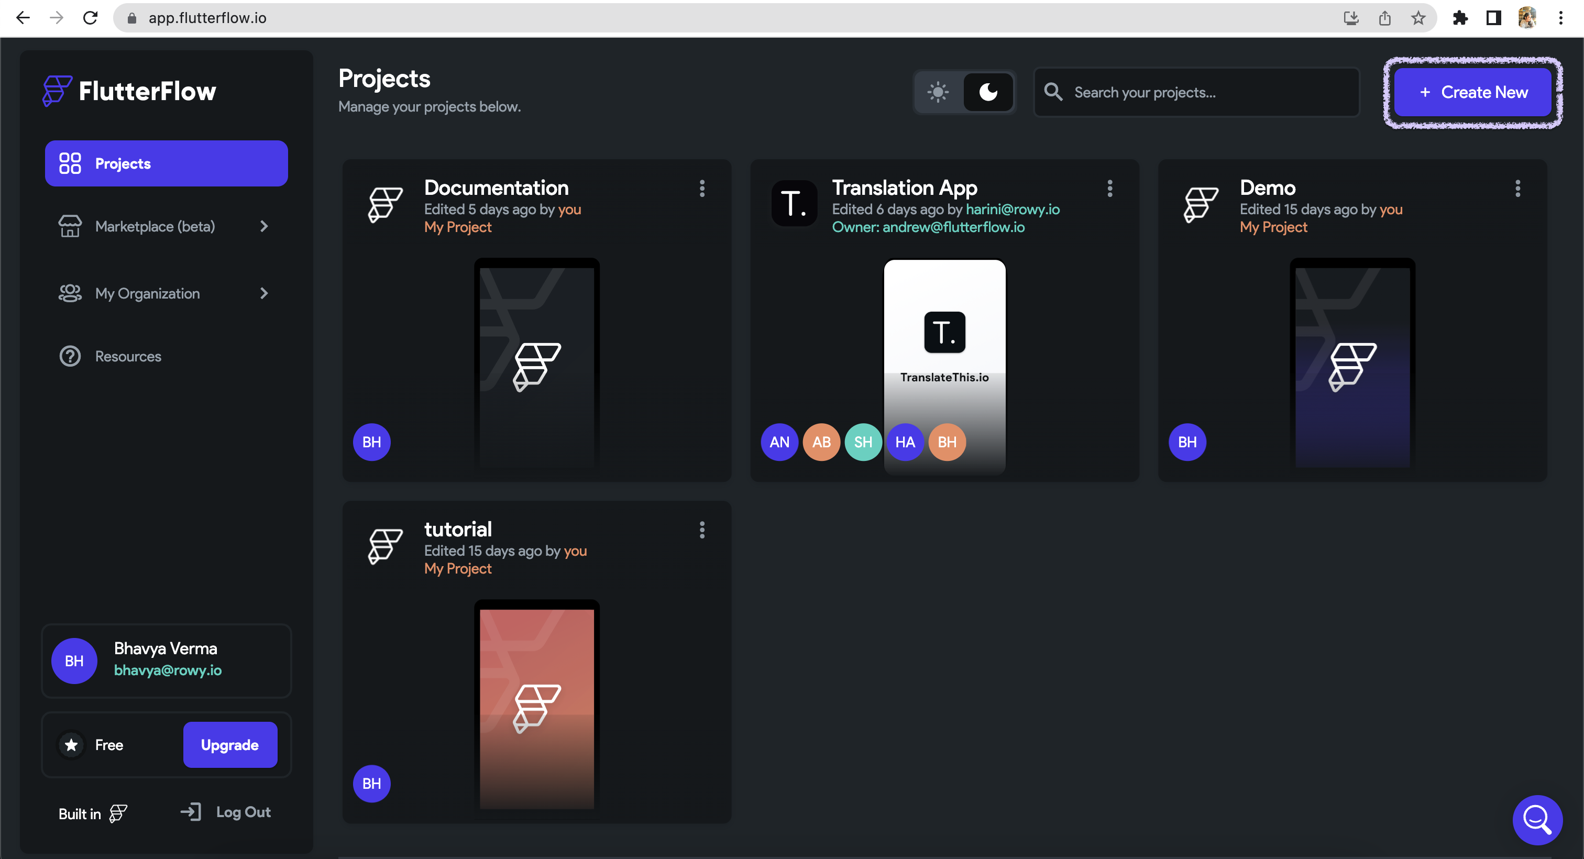The height and width of the screenshot is (859, 1584).
Task: Click the HA collaborator avatar on Translation App
Action: pyautogui.click(x=905, y=442)
